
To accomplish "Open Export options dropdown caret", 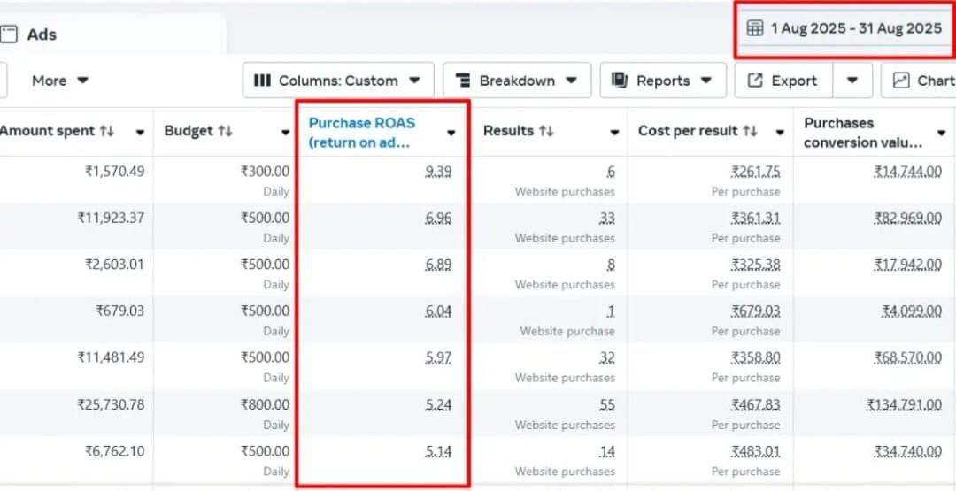I will point(852,81).
